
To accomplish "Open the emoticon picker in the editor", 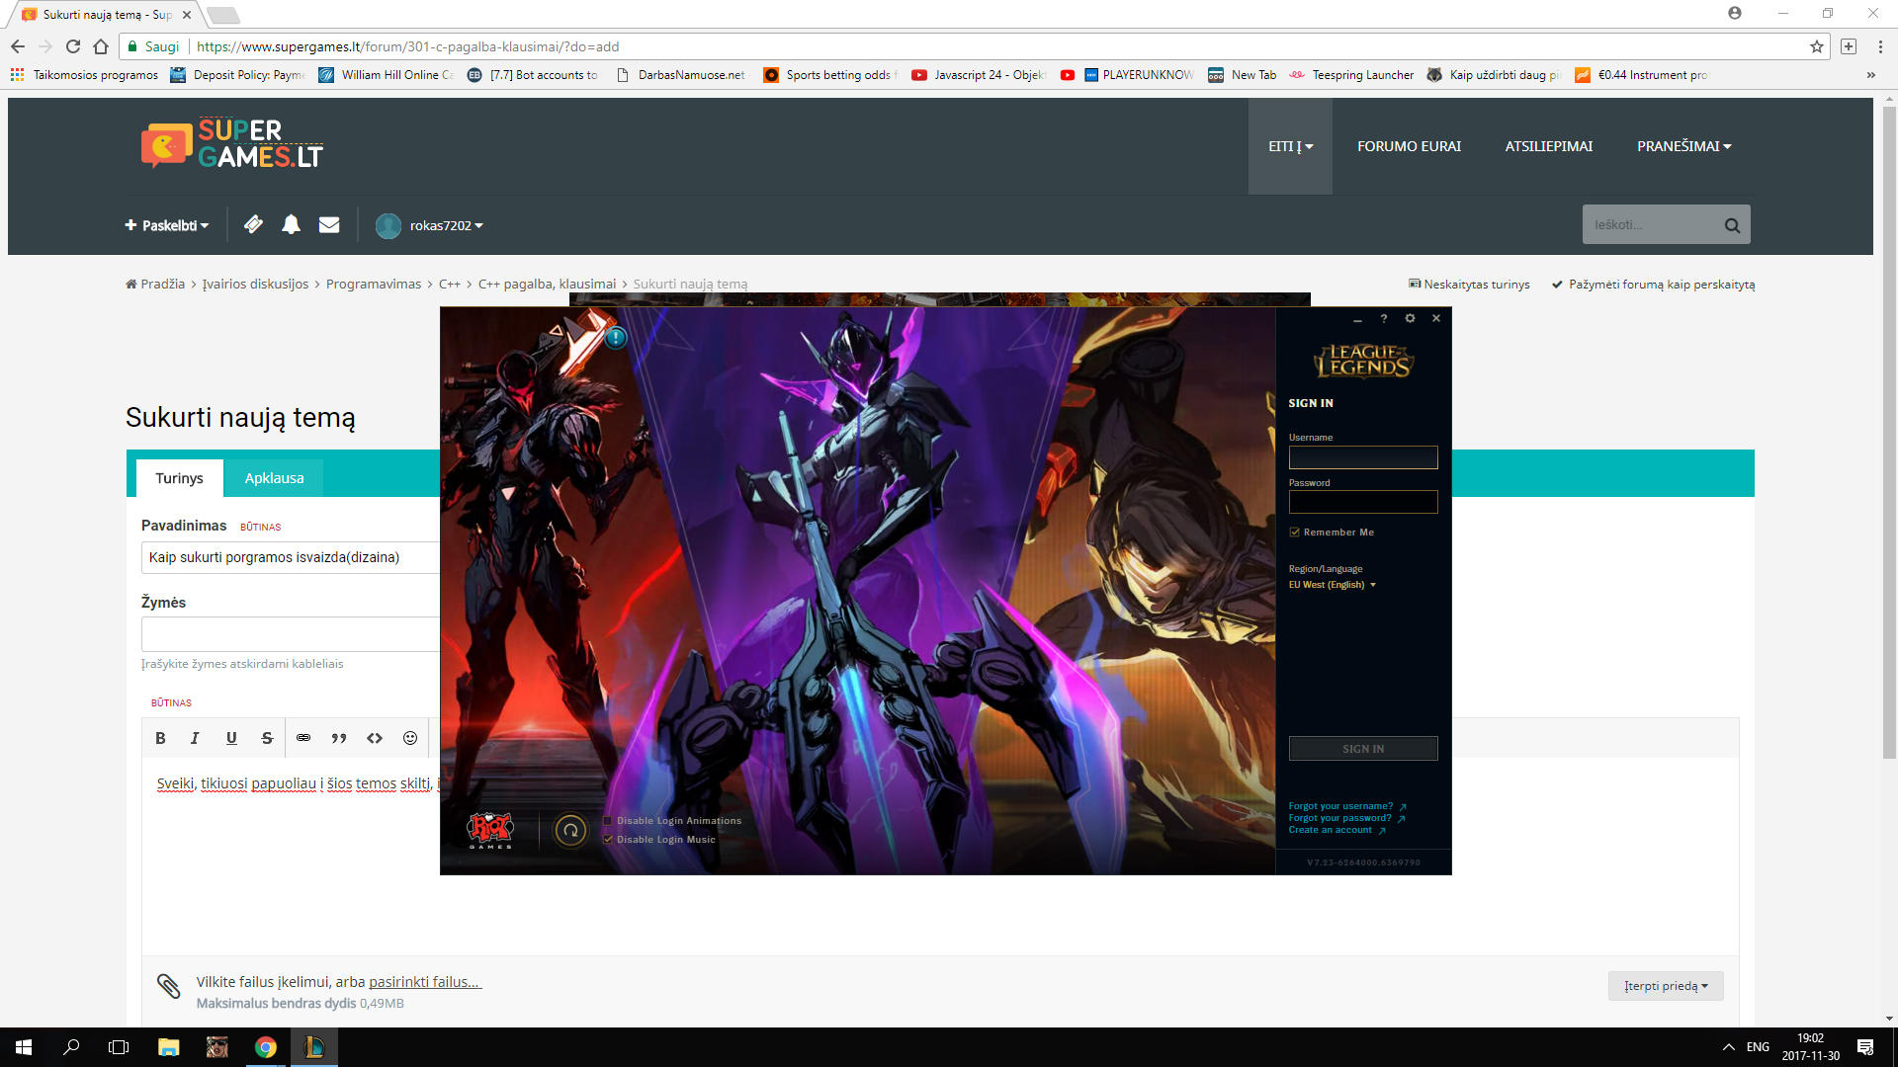I will point(410,738).
